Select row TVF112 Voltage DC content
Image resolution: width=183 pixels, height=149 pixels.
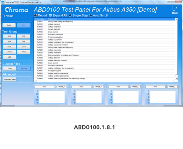click(104, 40)
